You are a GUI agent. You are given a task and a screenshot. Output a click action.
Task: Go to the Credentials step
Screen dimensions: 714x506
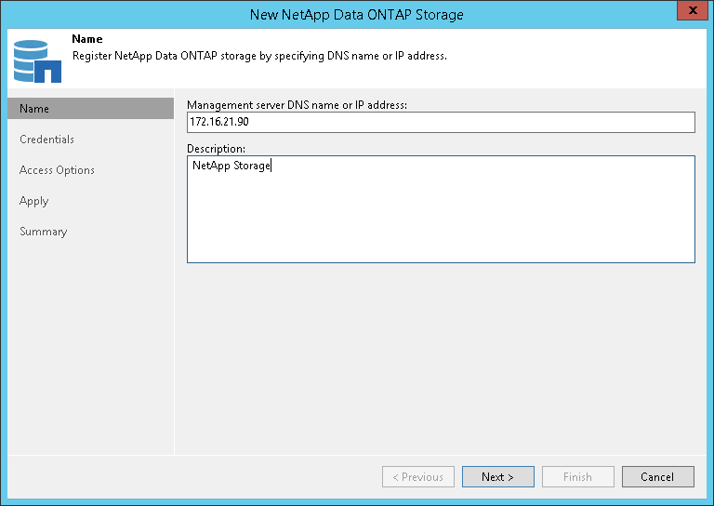click(46, 140)
